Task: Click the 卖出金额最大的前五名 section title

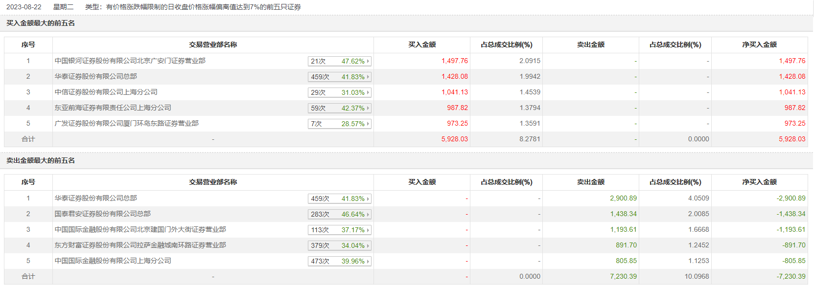Action: coord(41,161)
